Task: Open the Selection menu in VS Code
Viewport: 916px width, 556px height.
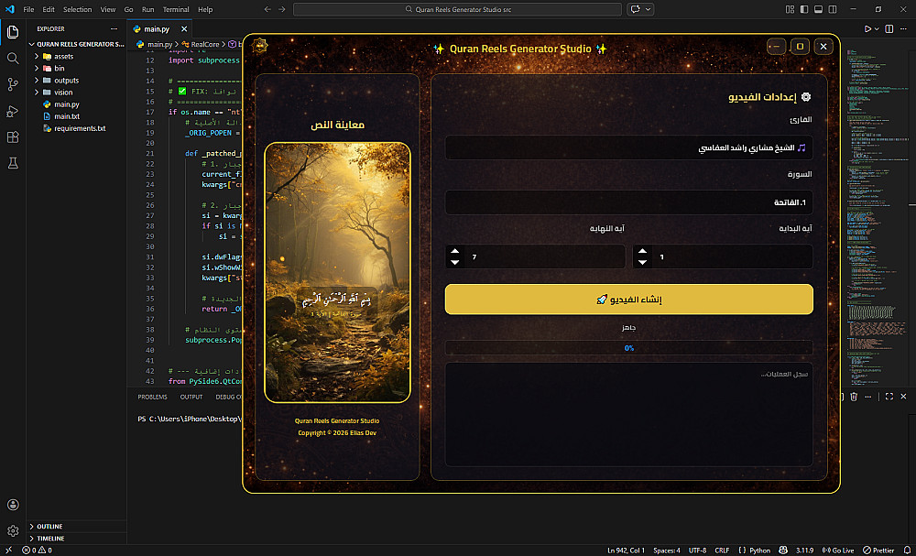Action: click(x=77, y=9)
